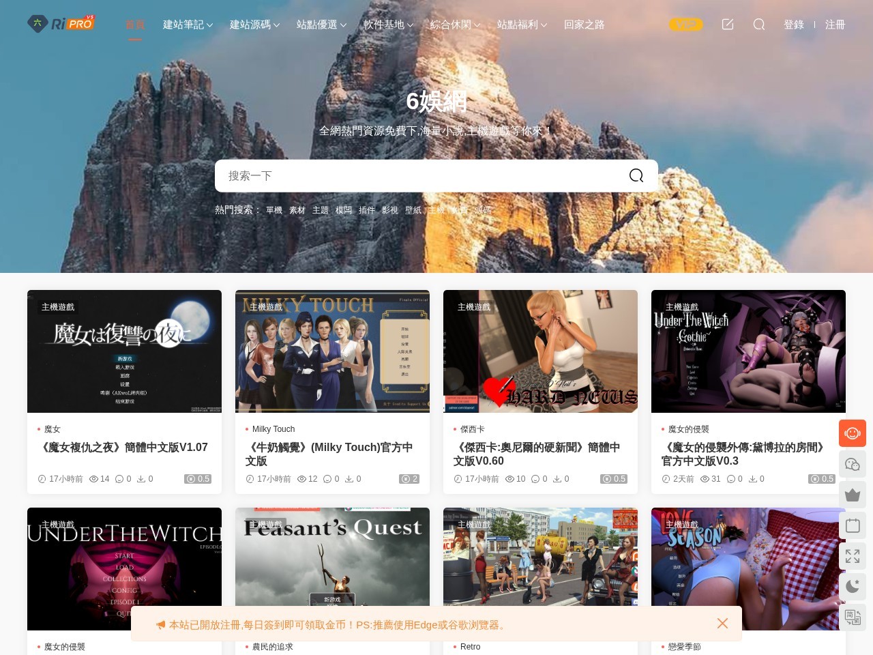Screen dimensions: 873x655
Task: Click the 注冊 register link
Action: 835,25
